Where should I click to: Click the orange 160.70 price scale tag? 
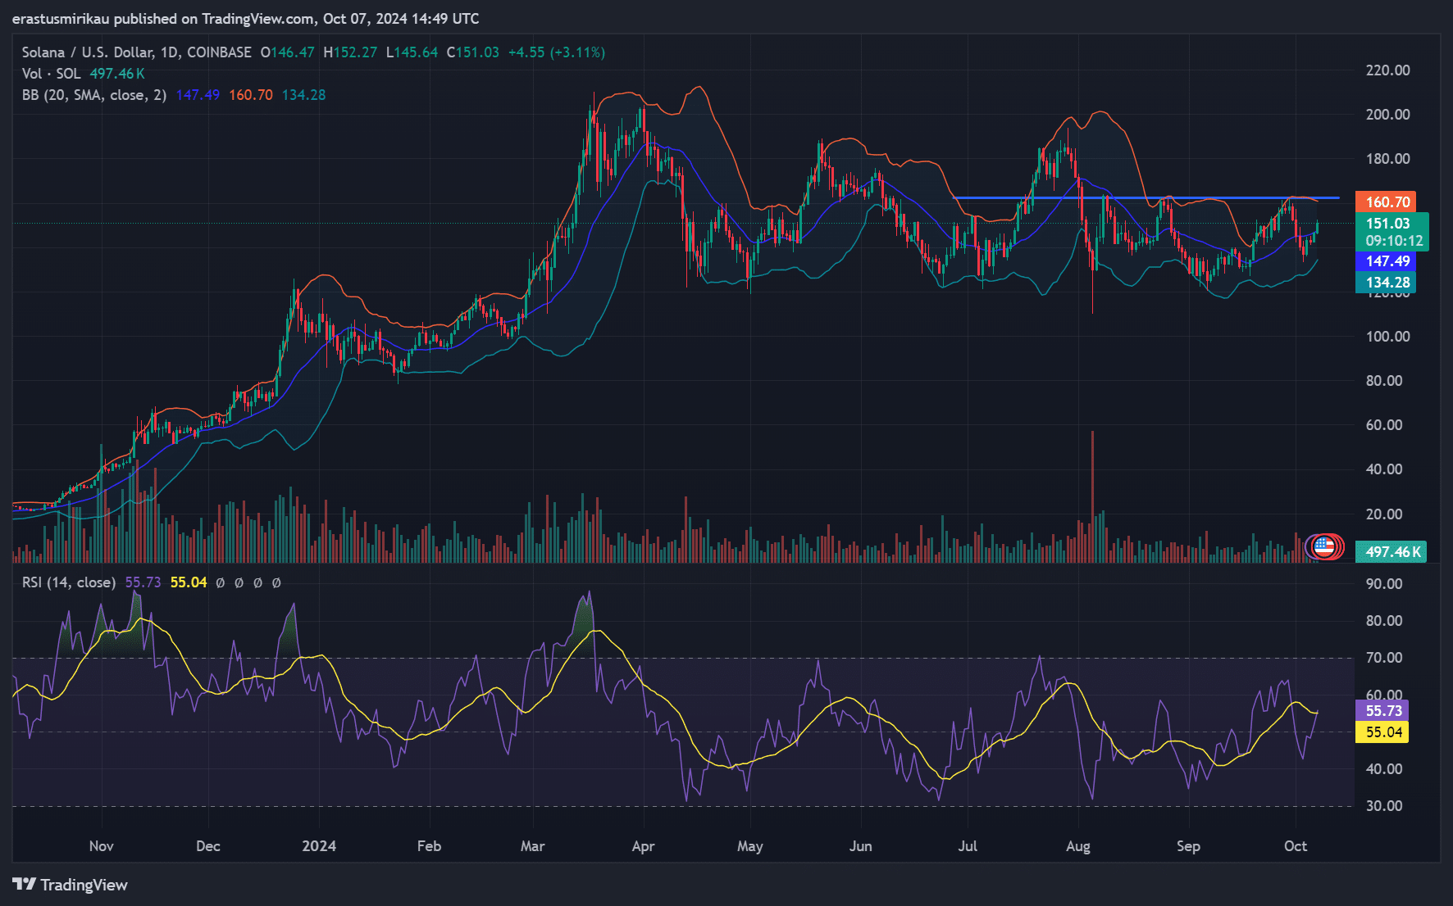[x=1386, y=202]
